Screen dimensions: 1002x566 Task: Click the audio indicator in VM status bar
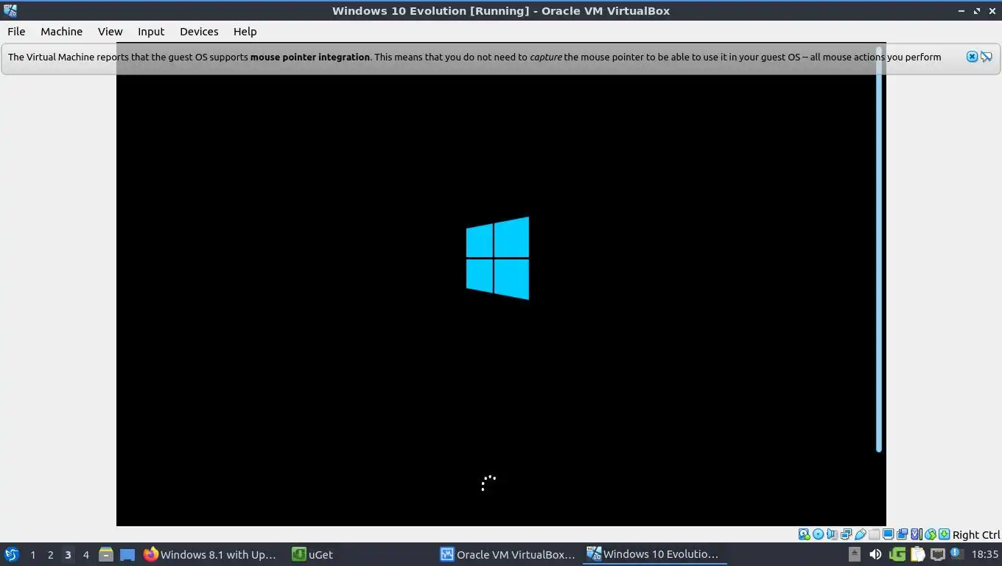click(x=832, y=534)
